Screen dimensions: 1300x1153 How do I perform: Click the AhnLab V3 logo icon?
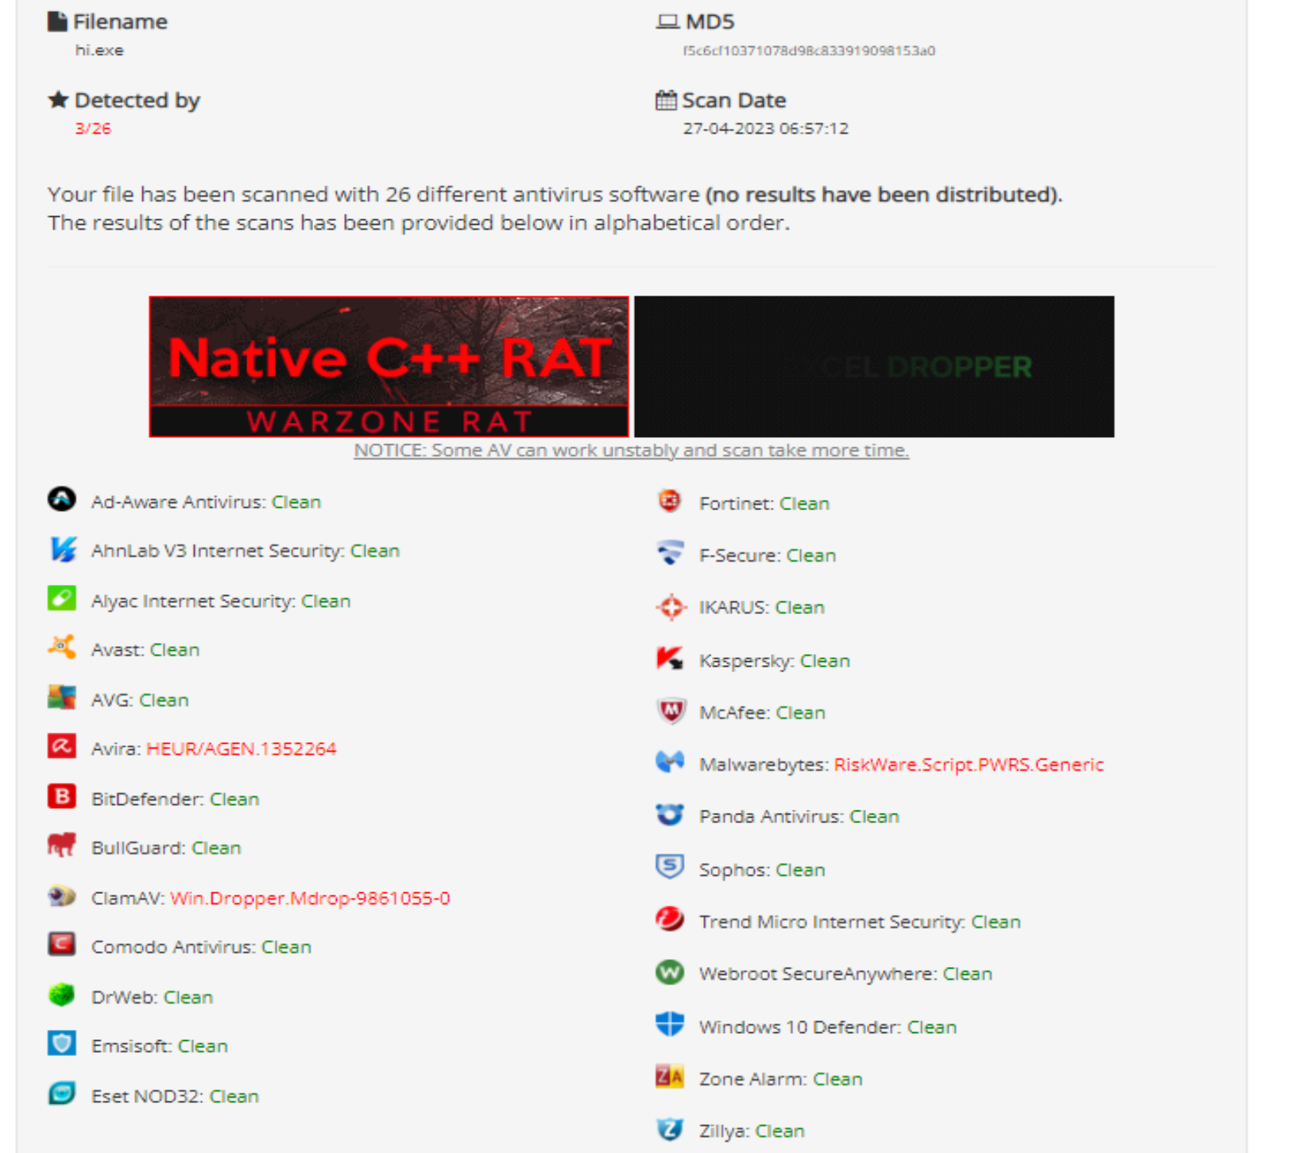(x=62, y=549)
